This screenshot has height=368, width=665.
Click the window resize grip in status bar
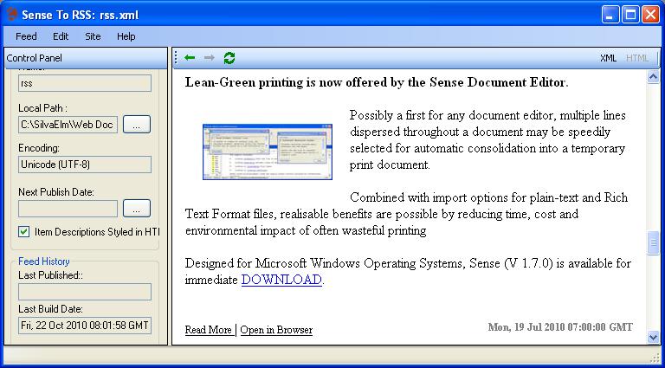pos(655,358)
